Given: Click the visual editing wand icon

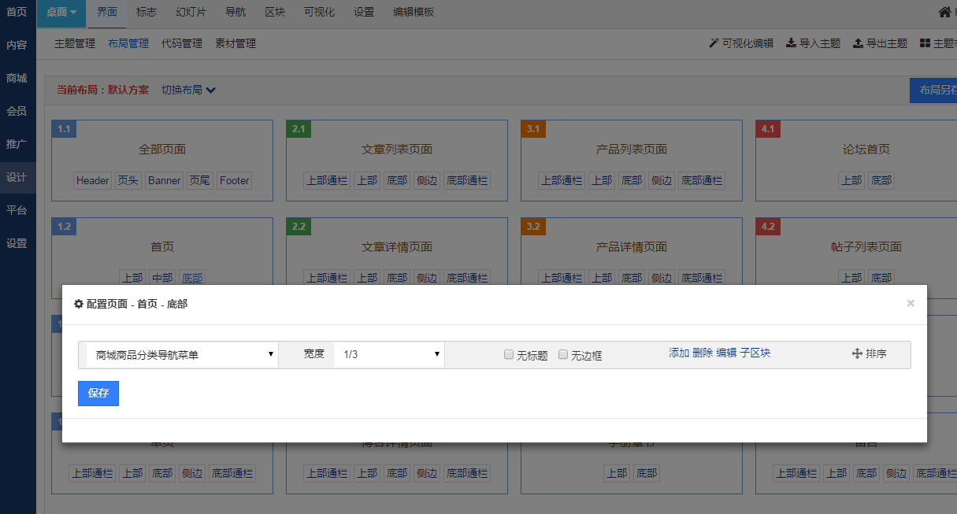Looking at the screenshot, I should tap(714, 43).
